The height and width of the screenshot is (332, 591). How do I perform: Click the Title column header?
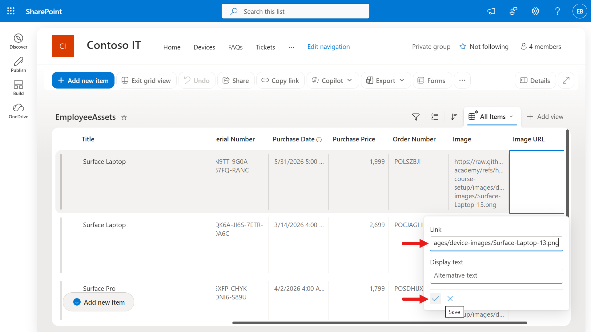(x=88, y=139)
